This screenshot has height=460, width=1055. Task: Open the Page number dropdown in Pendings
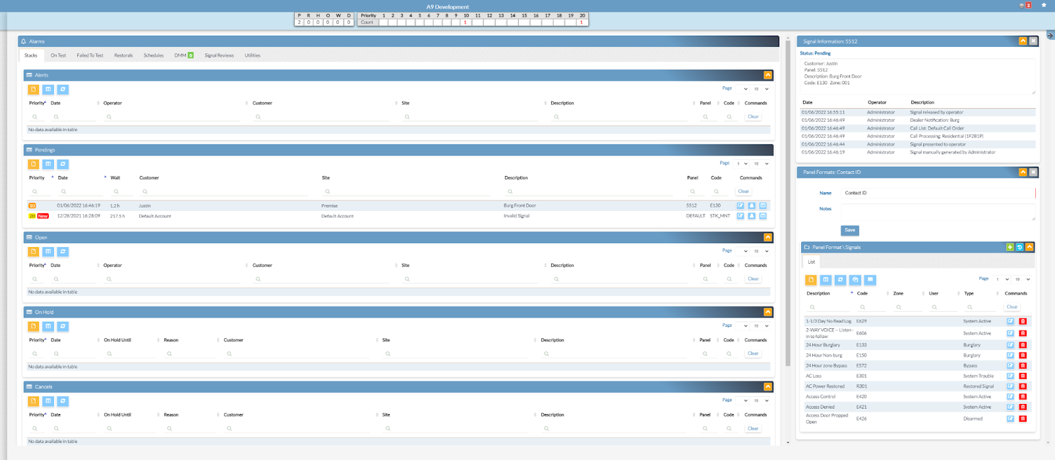tap(742, 163)
